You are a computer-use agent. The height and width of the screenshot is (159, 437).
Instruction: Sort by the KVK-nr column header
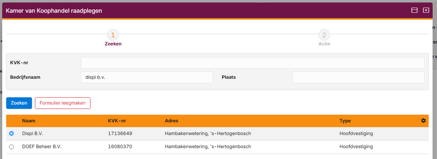pyautogui.click(x=117, y=121)
